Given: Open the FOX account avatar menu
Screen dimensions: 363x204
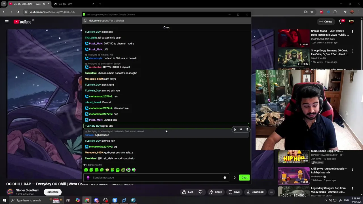Looking at the screenshot, I should coord(351,22).
